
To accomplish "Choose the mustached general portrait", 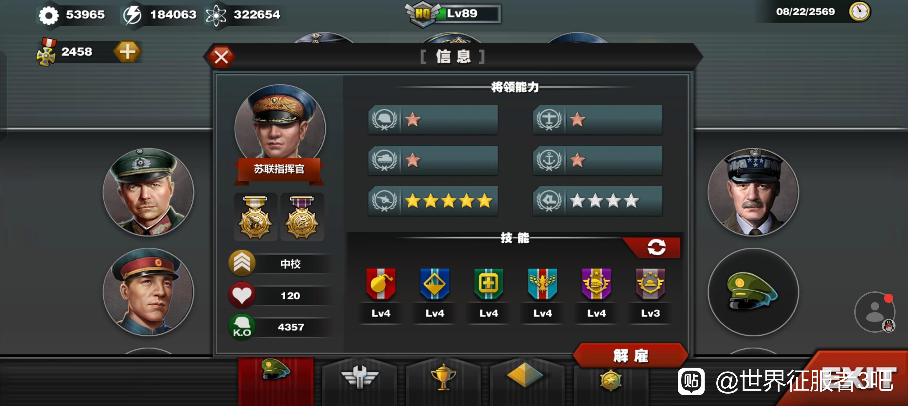I will [x=753, y=192].
